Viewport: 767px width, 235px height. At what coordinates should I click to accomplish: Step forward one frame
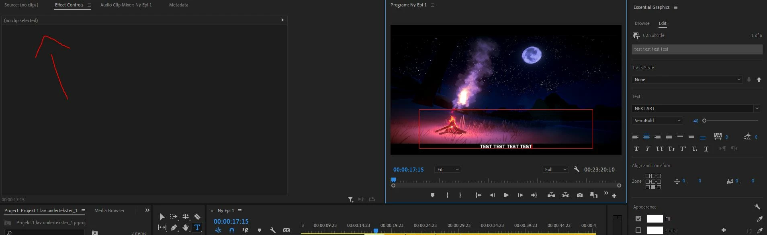[x=520, y=195]
